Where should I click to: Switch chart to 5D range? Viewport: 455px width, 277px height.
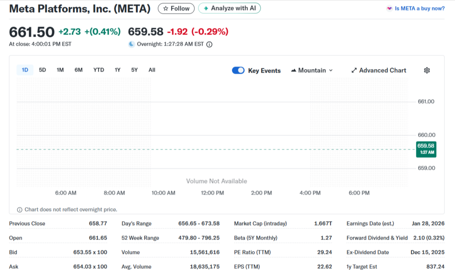pos(42,70)
